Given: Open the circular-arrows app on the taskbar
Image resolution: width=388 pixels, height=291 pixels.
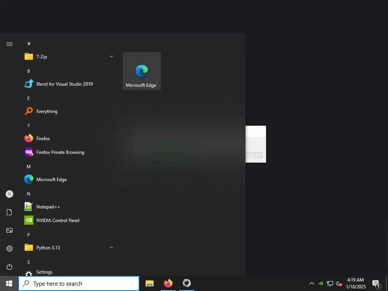Looking at the screenshot, I should [186, 283].
